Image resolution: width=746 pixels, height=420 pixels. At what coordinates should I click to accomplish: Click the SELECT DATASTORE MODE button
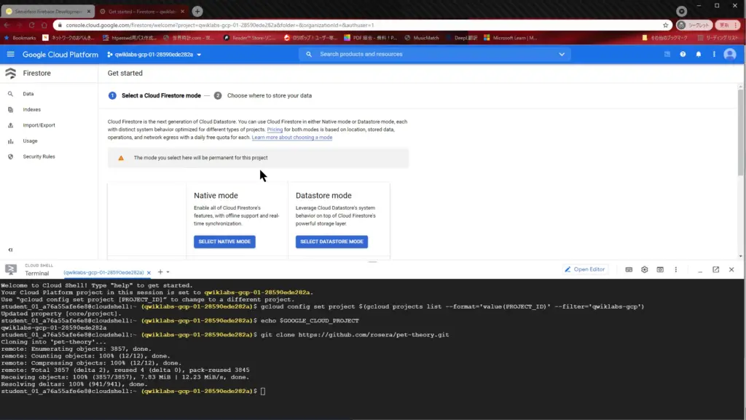(x=331, y=242)
